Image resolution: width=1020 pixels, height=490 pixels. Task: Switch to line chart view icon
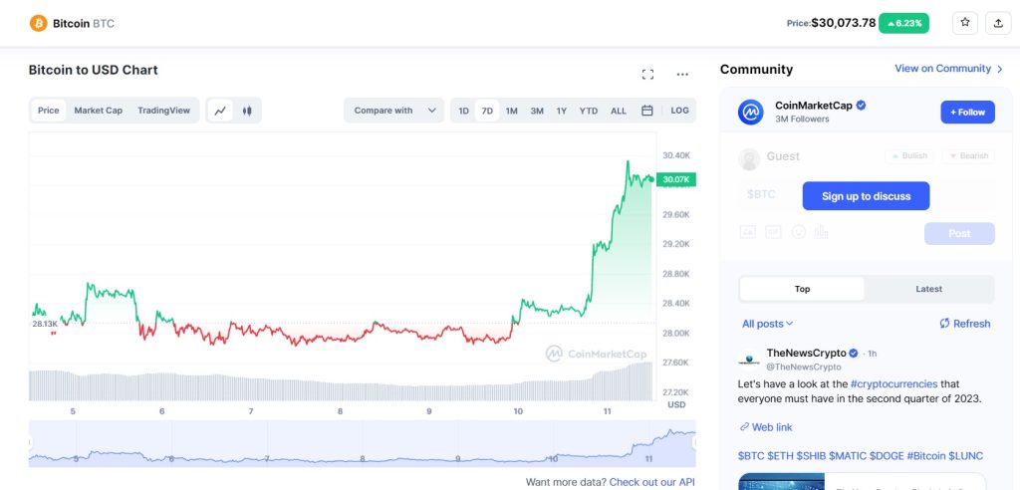pos(220,111)
